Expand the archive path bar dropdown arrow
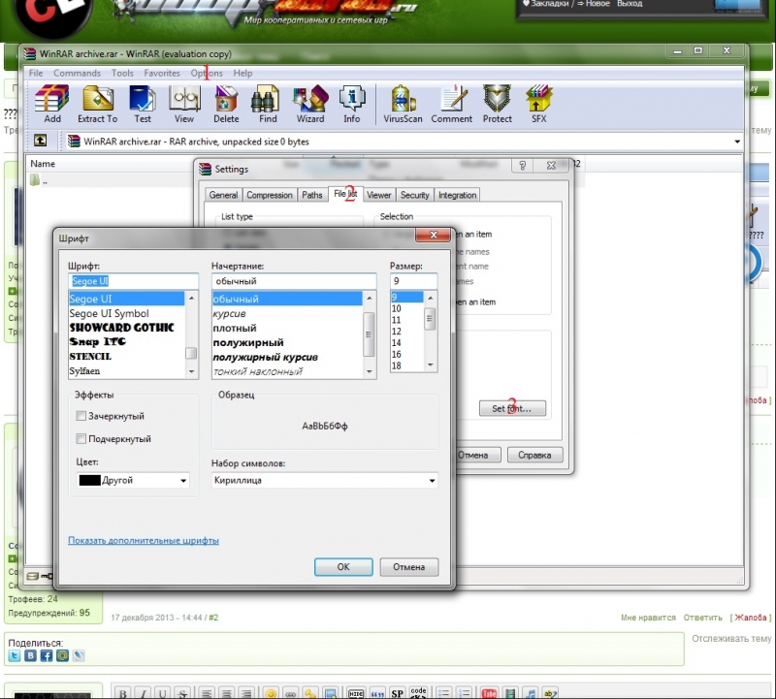The width and height of the screenshot is (776, 699). 737,142
